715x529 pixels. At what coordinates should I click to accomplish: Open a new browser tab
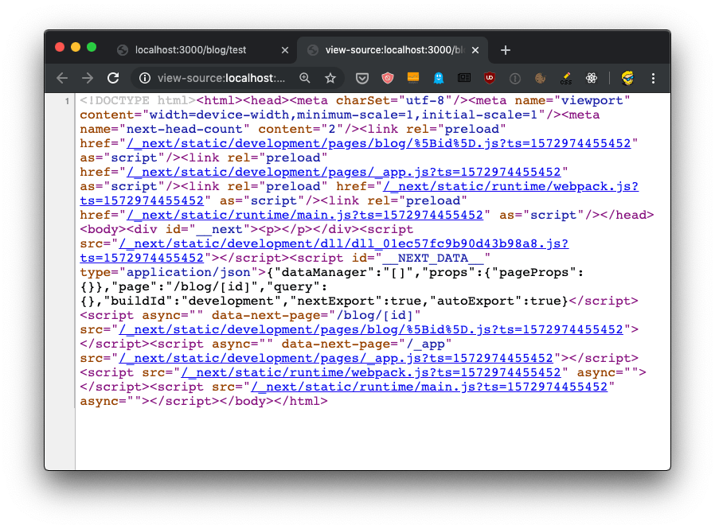click(x=505, y=49)
